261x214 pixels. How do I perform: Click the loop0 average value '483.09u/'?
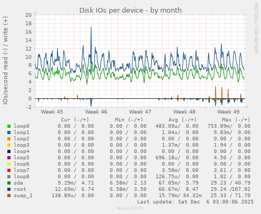(168, 126)
